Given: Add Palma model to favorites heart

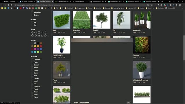Looking at the screenshot, I should 55,63.
